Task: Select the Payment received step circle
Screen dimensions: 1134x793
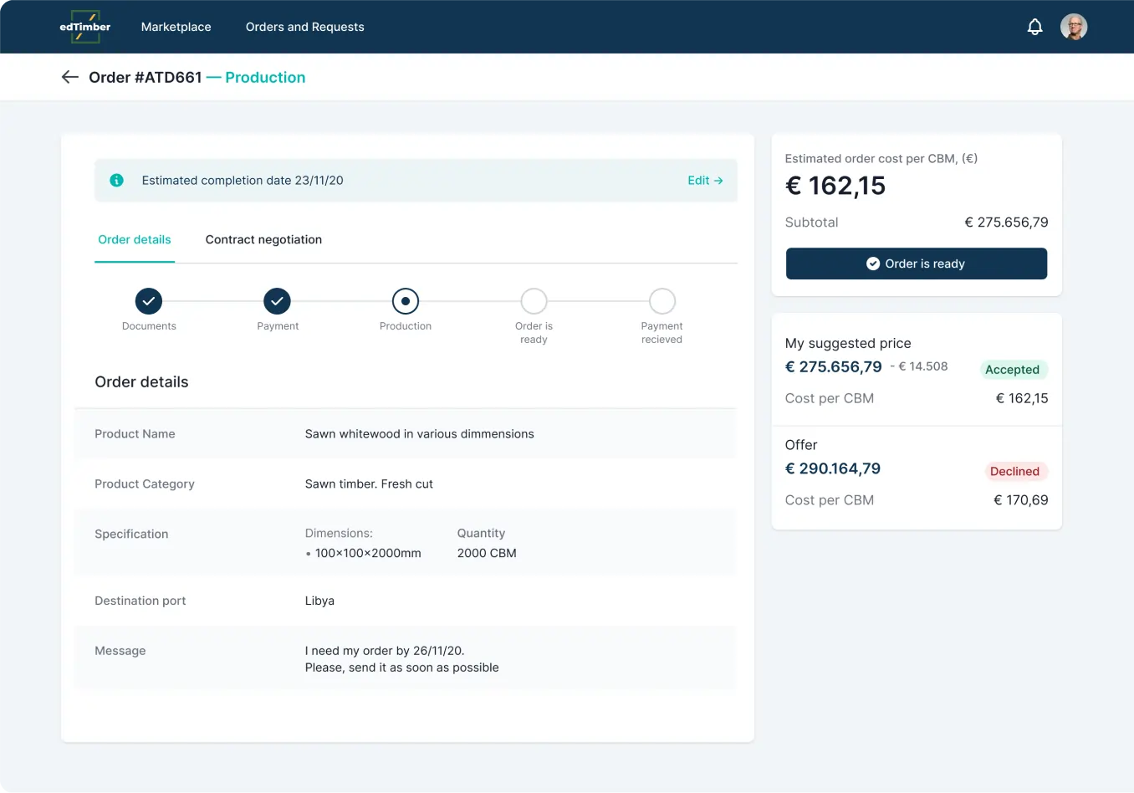Action: pyautogui.click(x=661, y=301)
